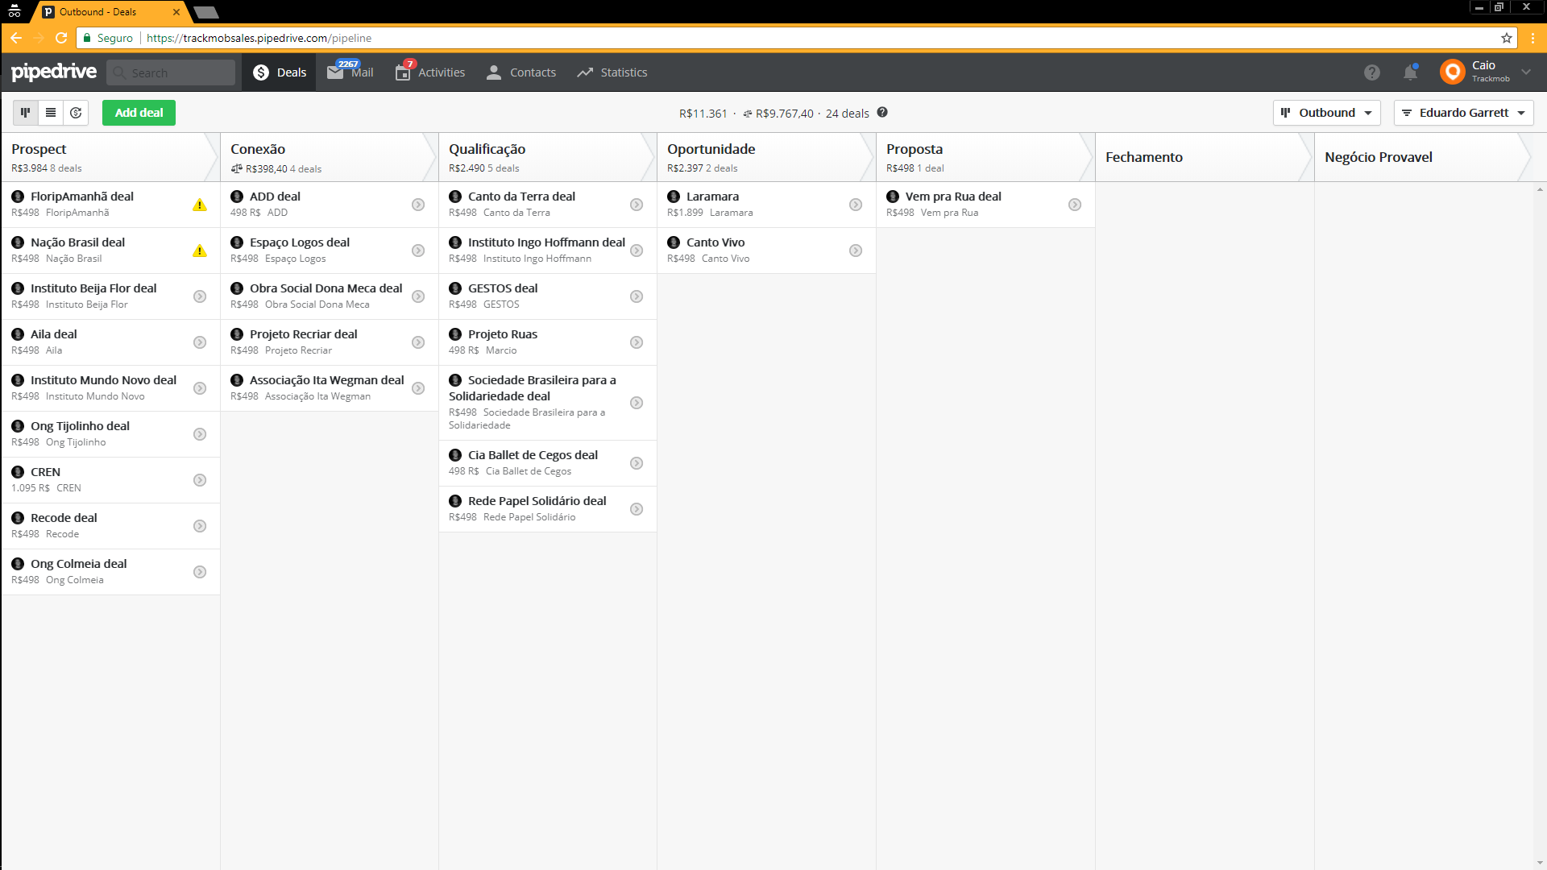Viewport: 1547px width, 870px height.
Task: Open the Outbound pipeline dropdown
Action: pyautogui.click(x=1326, y=113)
